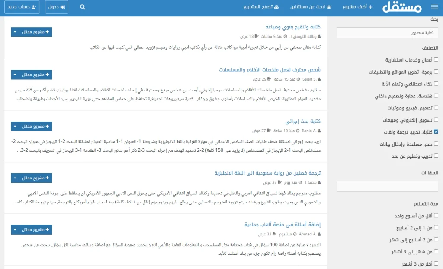This screenshot has height=269, width=443.
Task: Click the مستقل logo
Action: pyautogui.click(x=402, y=7)
